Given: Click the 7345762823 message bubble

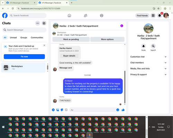Looking at the screenshot, I should click(65, 100).
